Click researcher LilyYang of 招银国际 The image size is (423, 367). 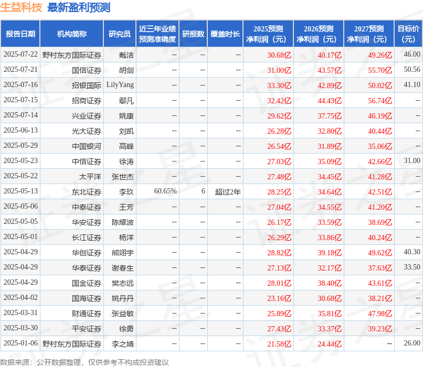coord(120,85)
